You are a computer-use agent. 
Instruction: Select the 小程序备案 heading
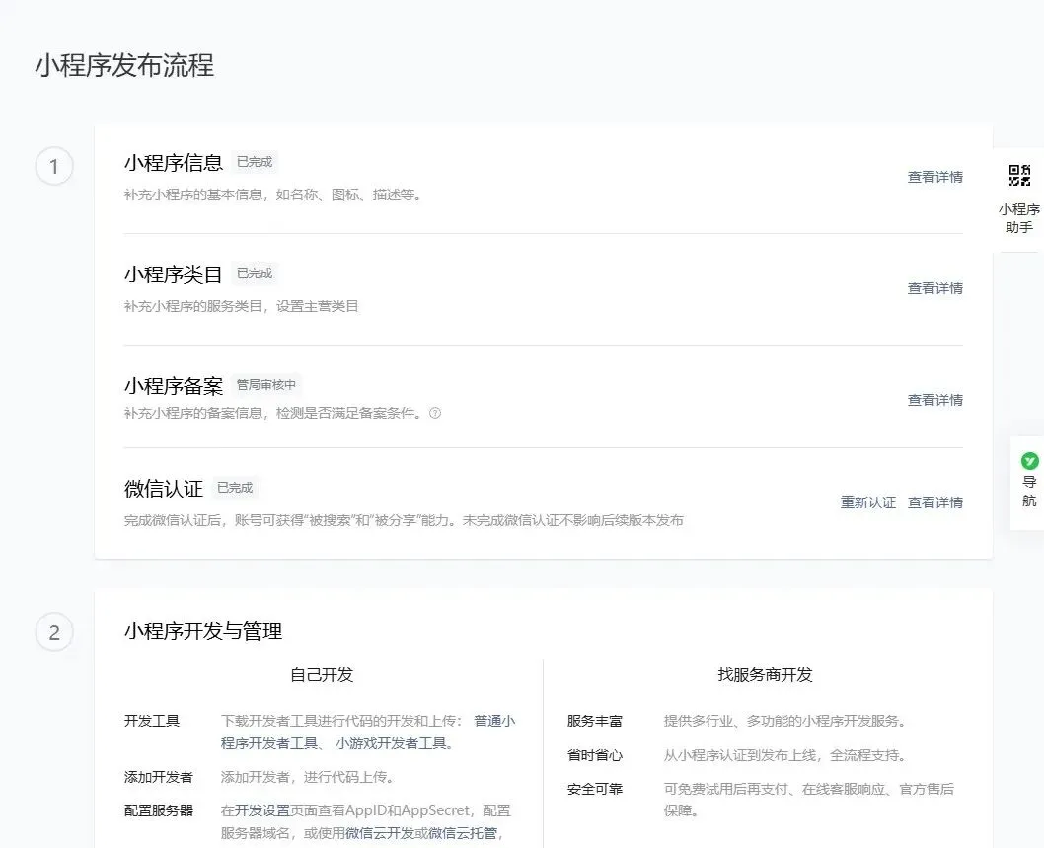point(173,386)
